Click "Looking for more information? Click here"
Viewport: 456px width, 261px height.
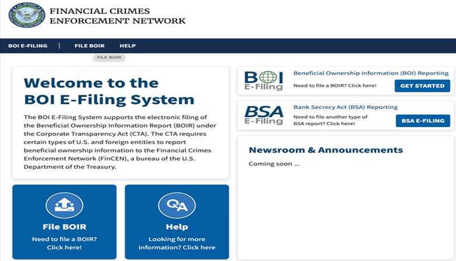pyautogui.click(x=177, y=243)
